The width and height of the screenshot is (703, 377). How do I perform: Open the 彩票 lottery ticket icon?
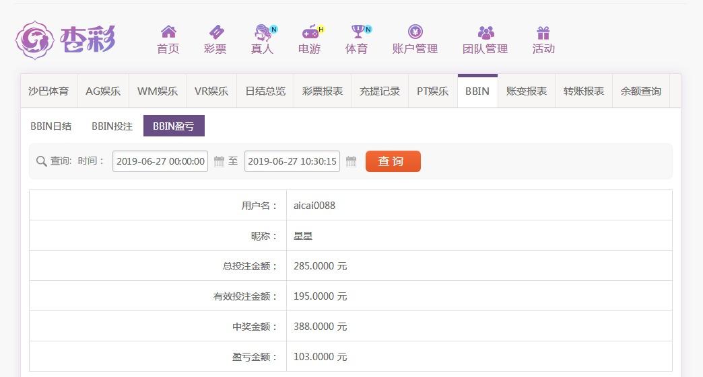pos(216,32)
